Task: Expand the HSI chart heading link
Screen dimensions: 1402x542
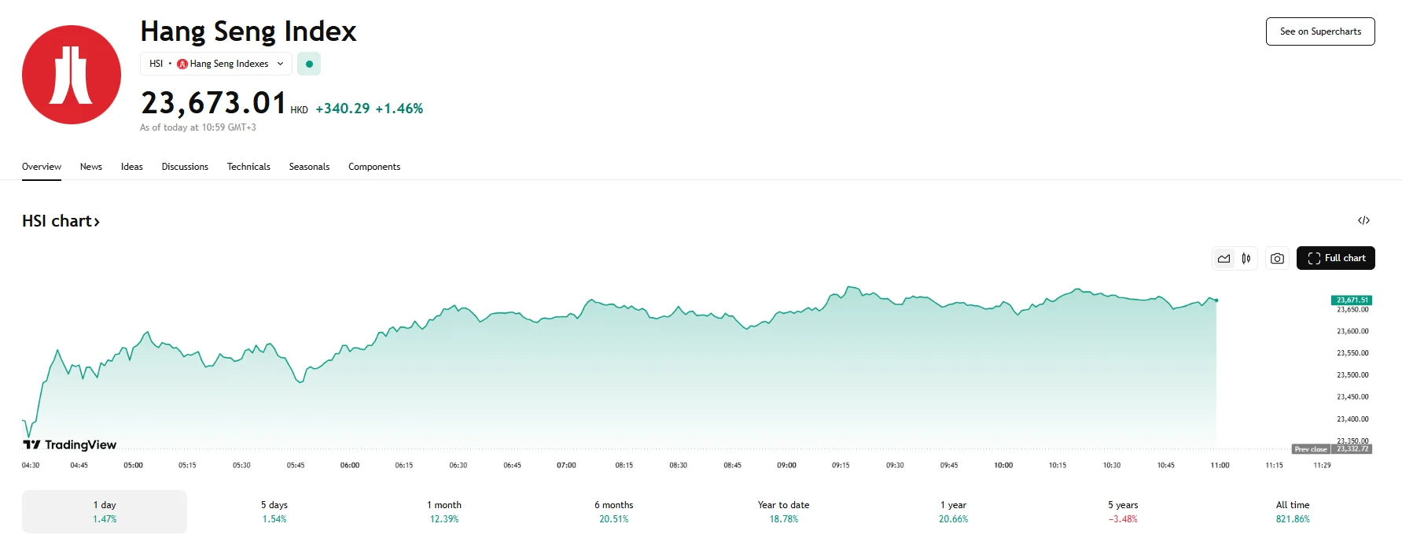Action: [61, 221]
